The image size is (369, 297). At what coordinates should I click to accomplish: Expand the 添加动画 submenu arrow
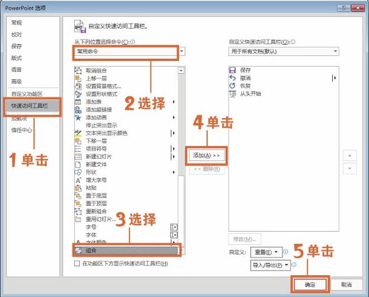[x=174, y=117]
